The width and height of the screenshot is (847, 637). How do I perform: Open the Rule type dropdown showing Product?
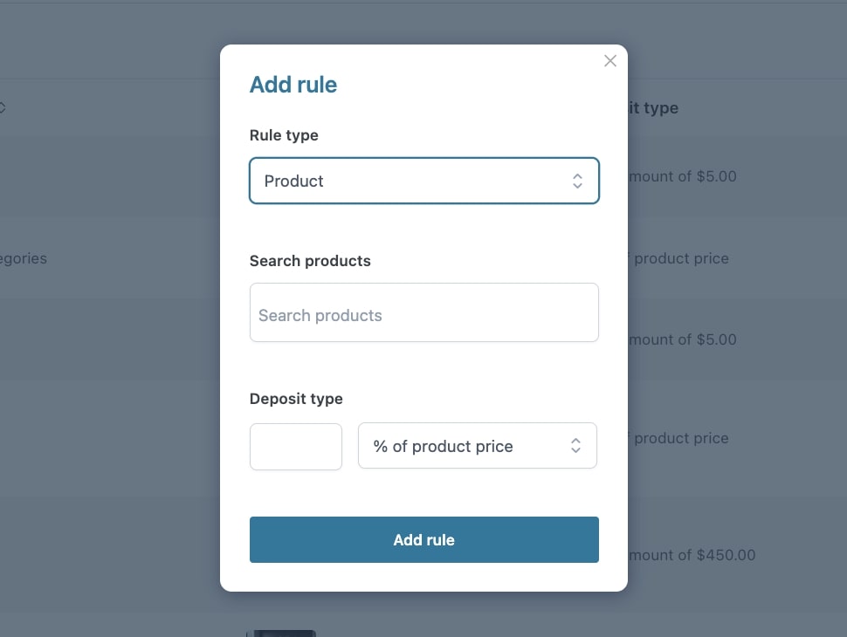coord(410,181)
